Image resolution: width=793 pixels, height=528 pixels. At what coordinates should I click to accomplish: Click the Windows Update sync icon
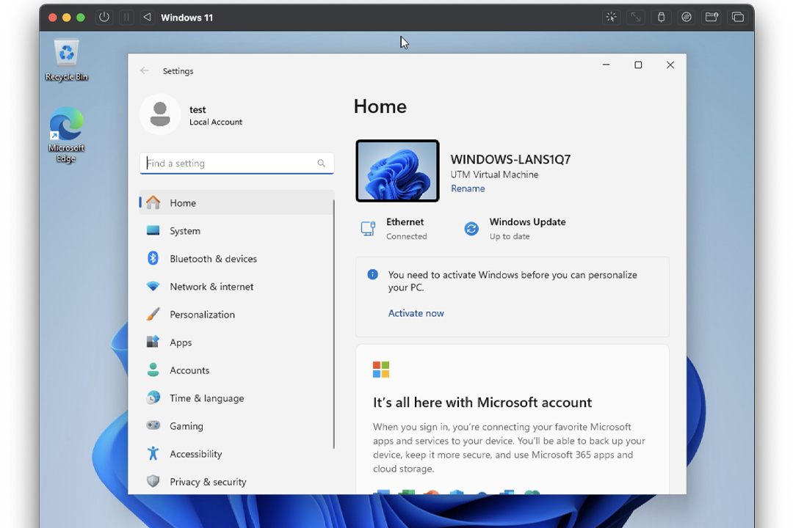tap(471, 229)
